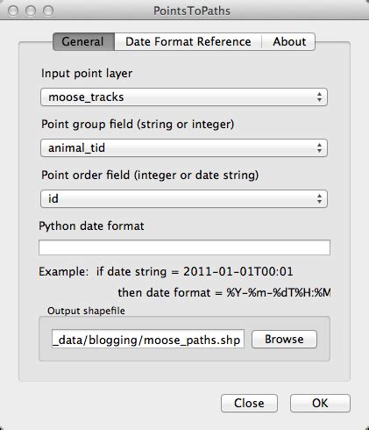
Task: Open the moose_tracks input layer dropdown
Action: (x=184, y=97)
